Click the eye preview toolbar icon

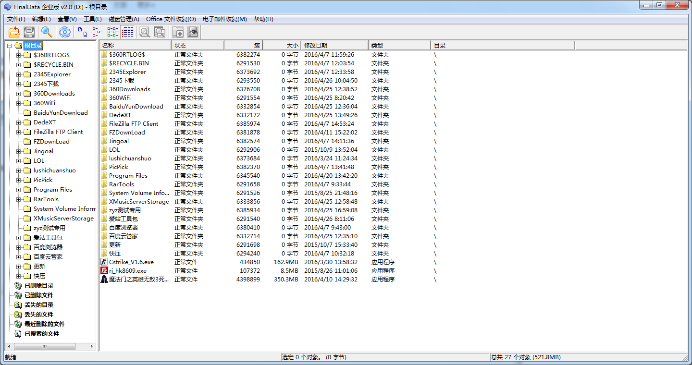tap(193, 32)
